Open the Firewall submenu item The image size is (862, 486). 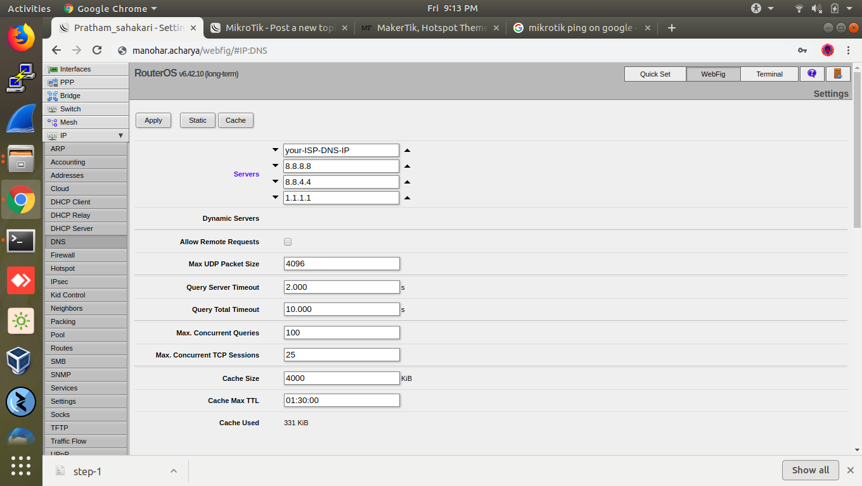click(x=86, y=255)
